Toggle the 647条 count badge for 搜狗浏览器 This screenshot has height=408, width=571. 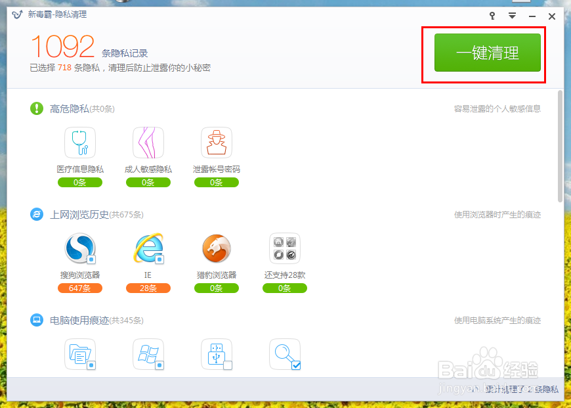pyautogui.click(x=79, y=288)
